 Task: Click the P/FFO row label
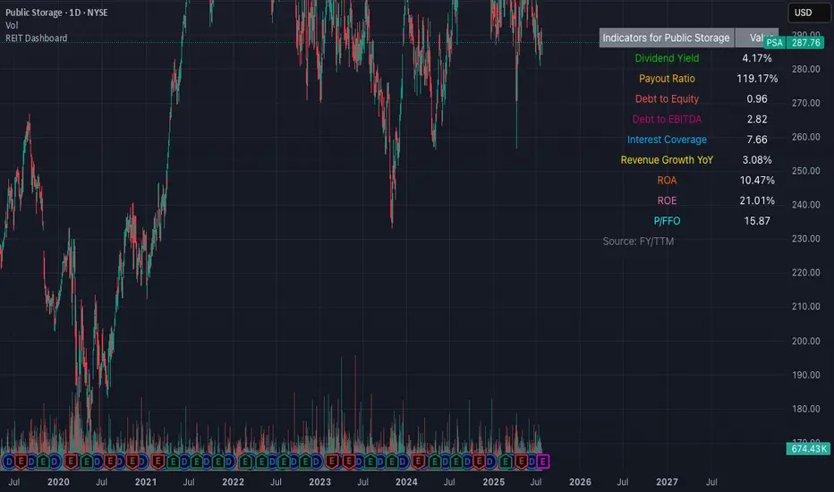667,221
